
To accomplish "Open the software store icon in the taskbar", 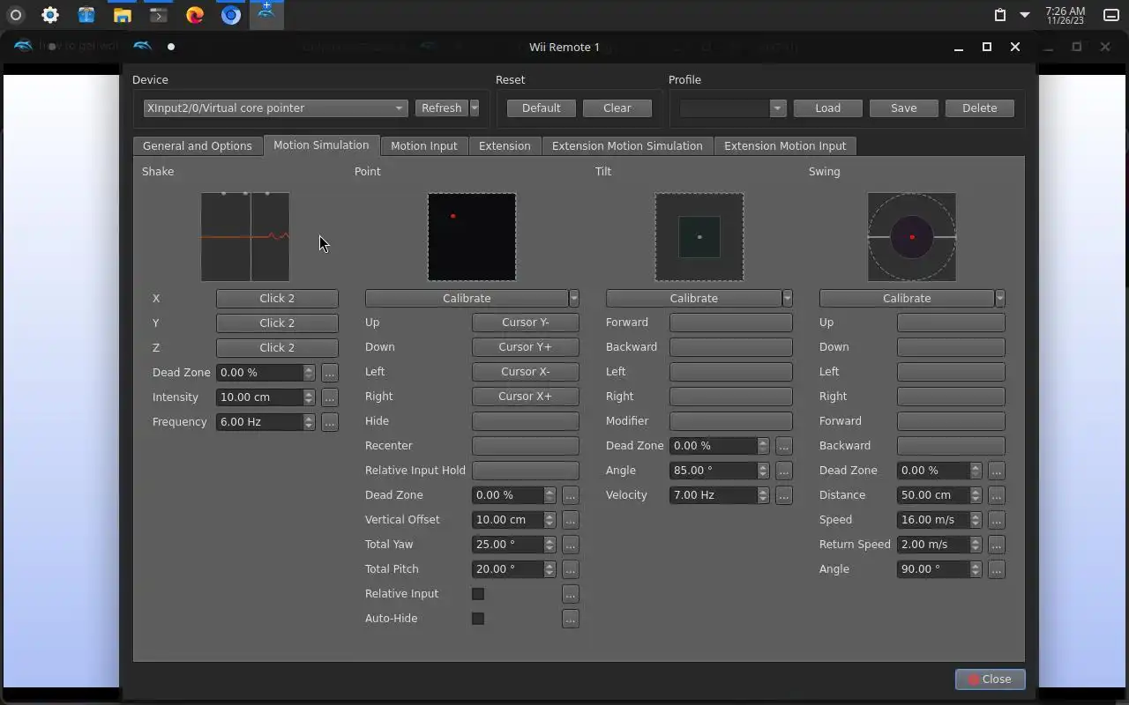I will point(86,15).
